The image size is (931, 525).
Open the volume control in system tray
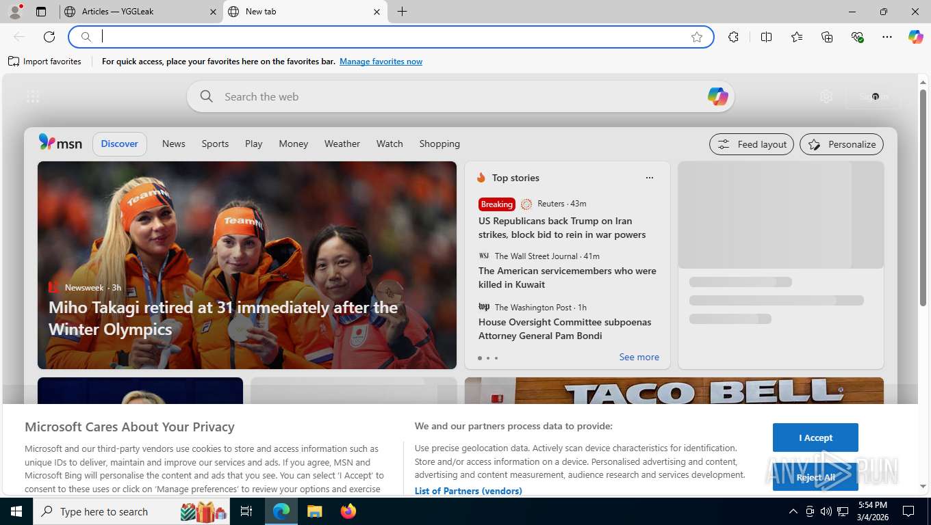click(826, 511)
